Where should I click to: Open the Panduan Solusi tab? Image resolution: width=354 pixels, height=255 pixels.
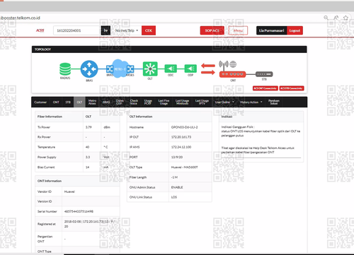click(274, 102)
